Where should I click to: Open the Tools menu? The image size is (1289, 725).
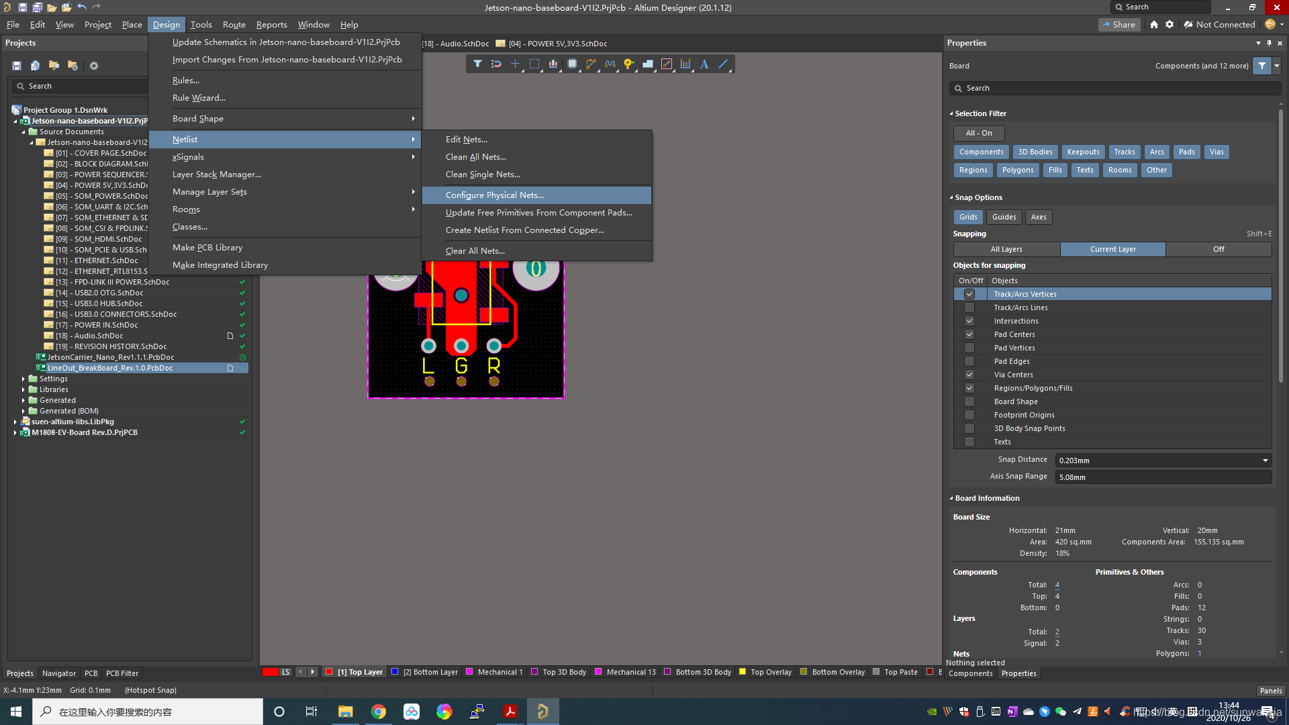201,25
